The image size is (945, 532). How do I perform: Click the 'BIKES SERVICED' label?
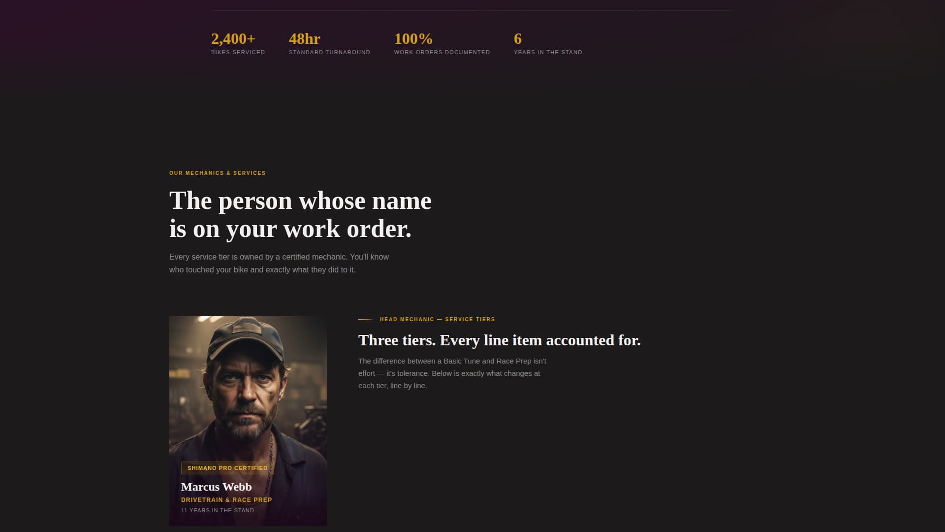click(238, 52)
